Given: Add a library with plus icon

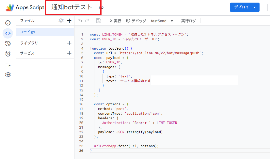Looking at the screenshot, I should pyautogui.click(x=69, y=43).
